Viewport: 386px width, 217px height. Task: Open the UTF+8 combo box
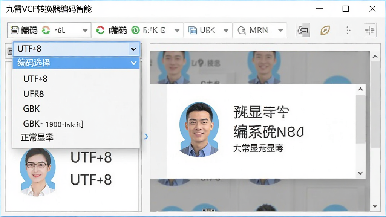76,49
